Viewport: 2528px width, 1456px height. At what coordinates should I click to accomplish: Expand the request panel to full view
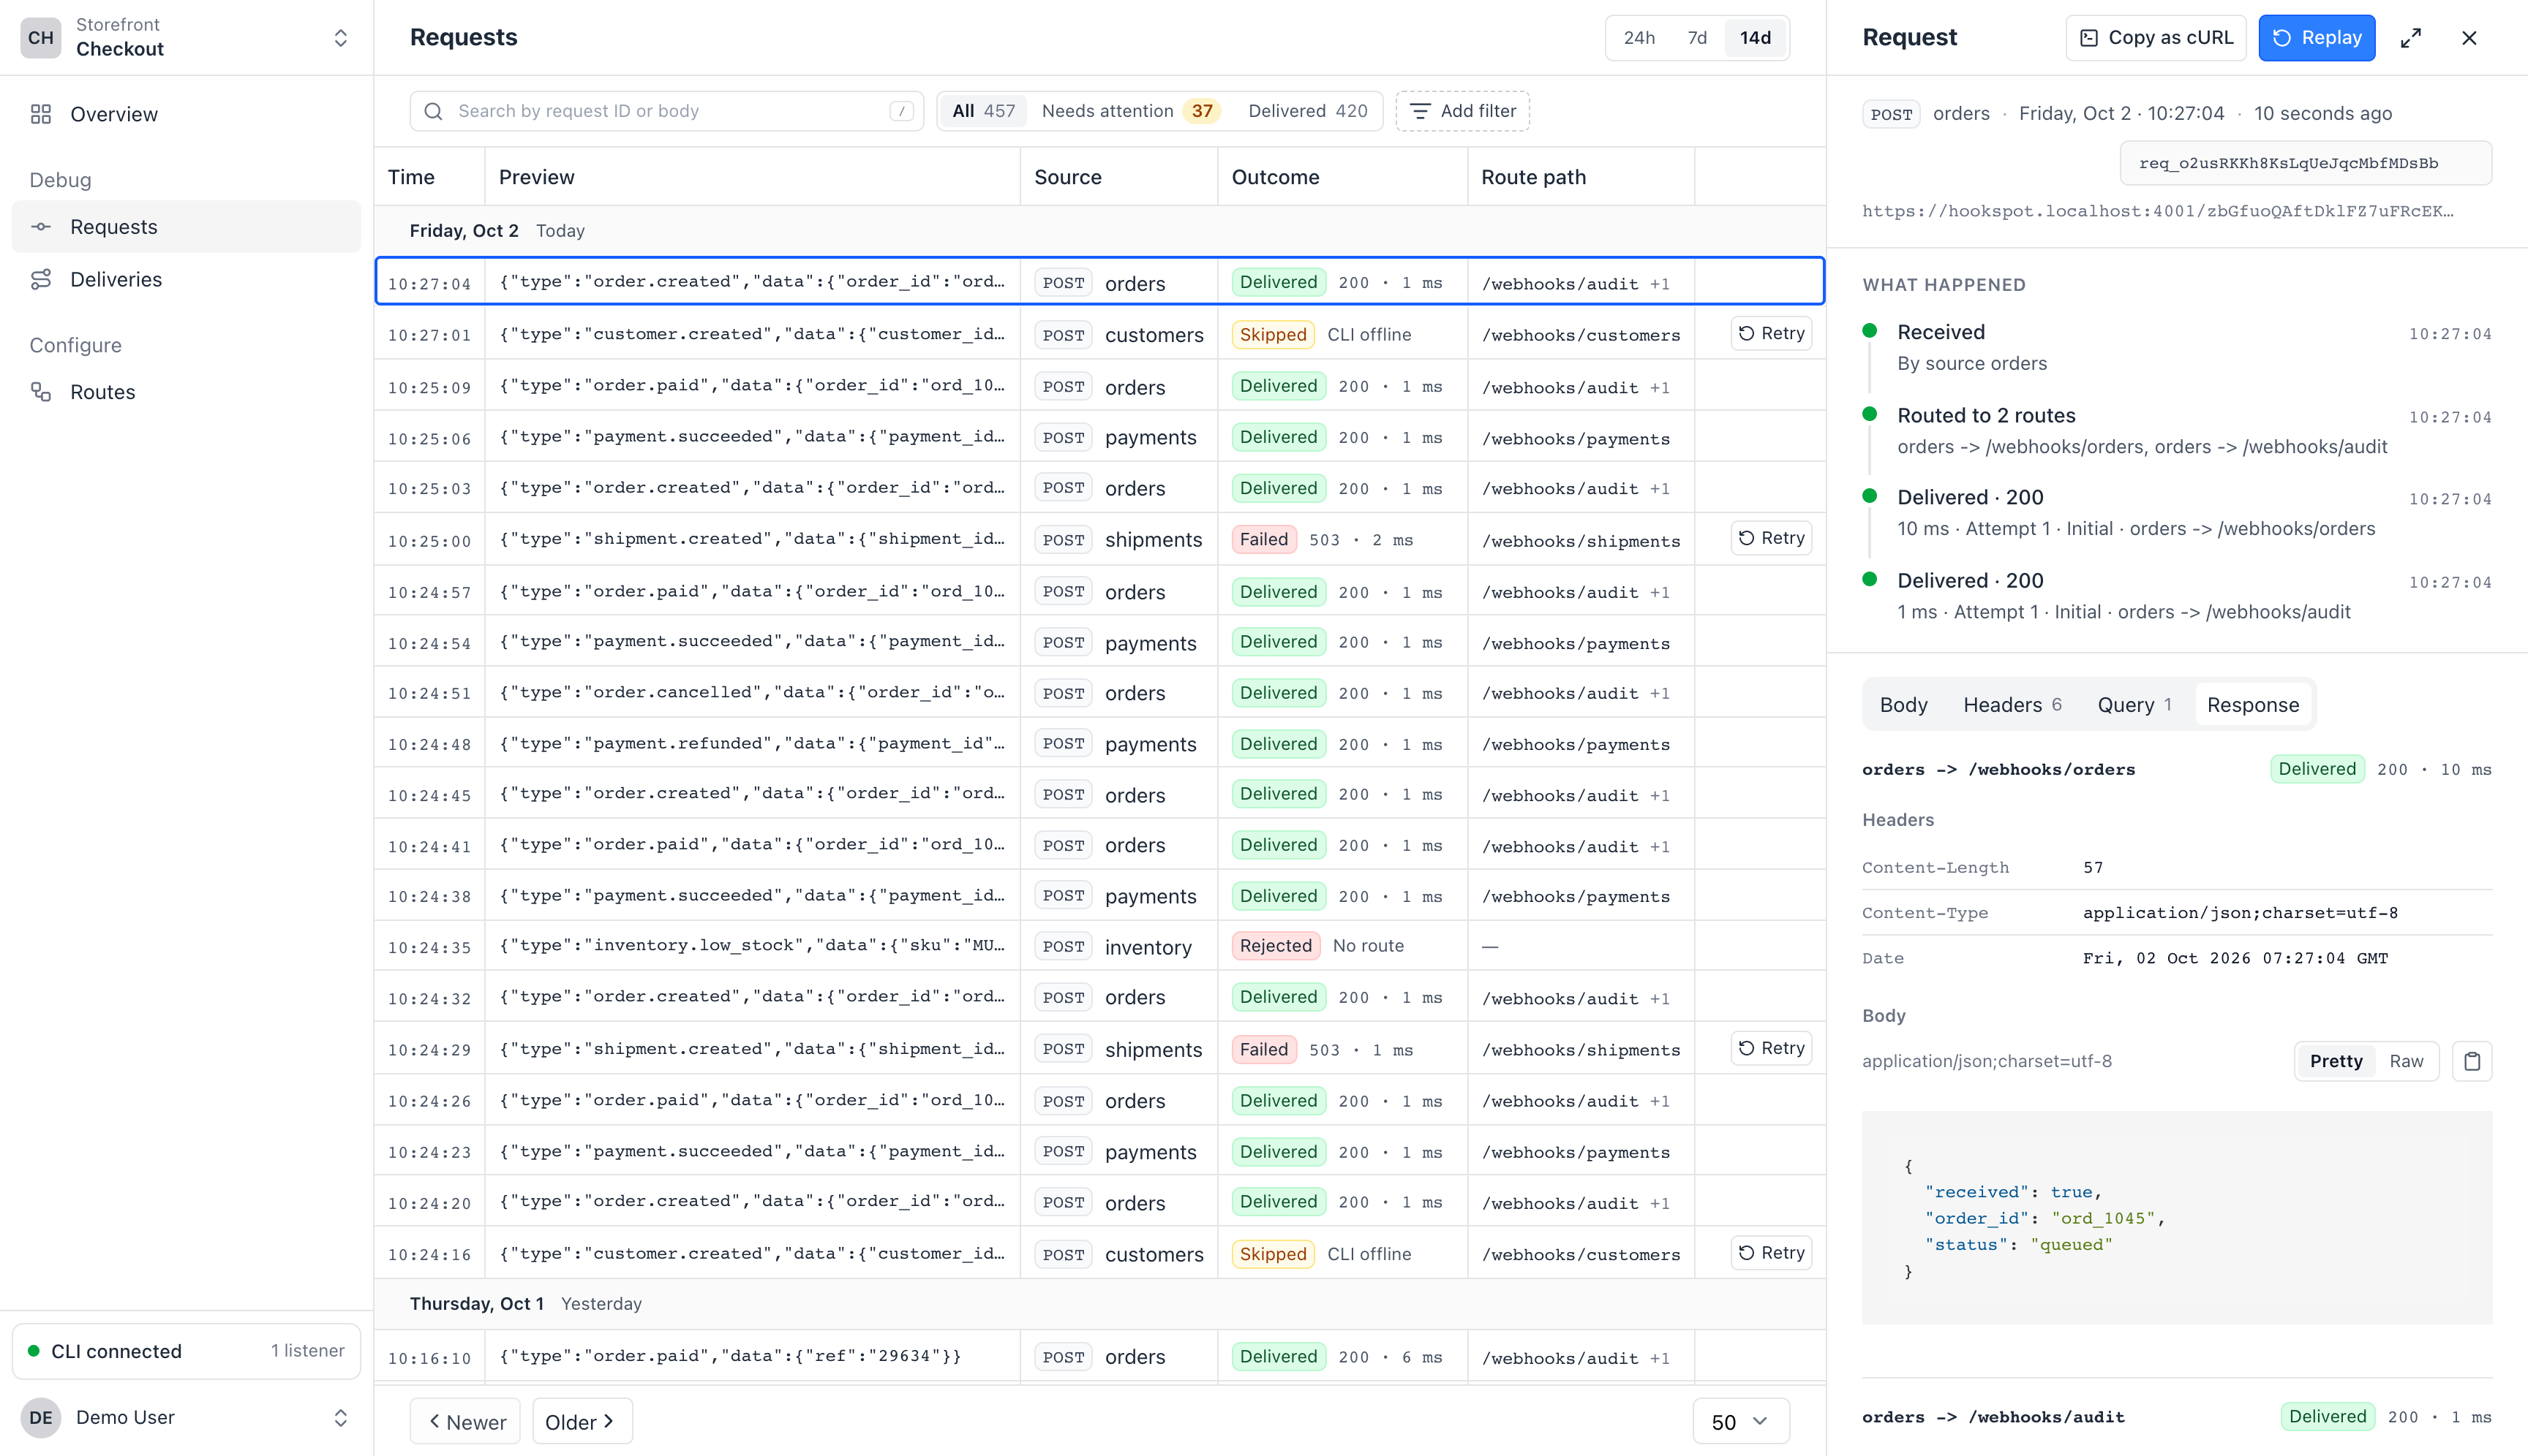(x=2411, y=38)
